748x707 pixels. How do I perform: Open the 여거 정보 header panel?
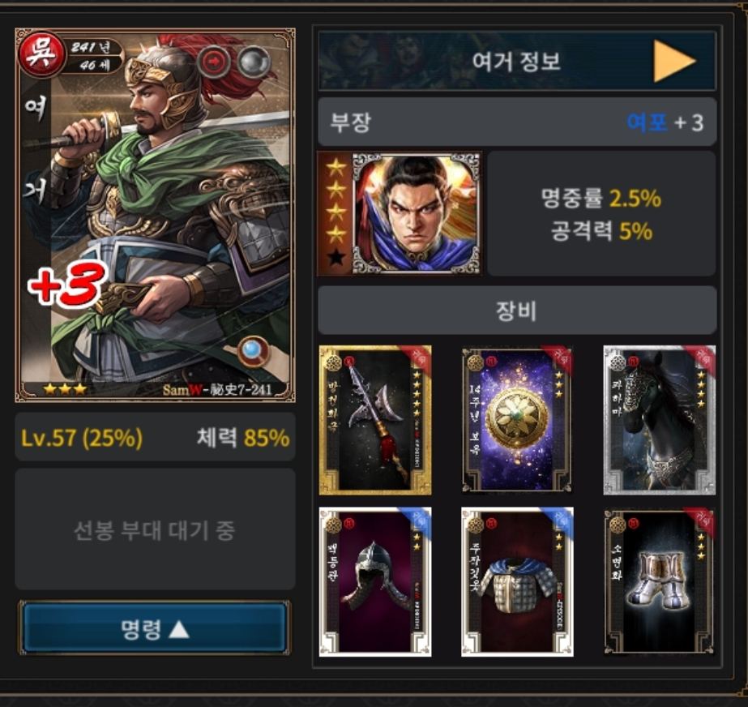click(517, 61)
